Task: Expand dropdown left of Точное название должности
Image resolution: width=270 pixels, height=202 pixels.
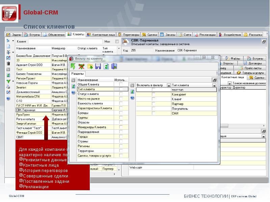Action: point(230,83)
